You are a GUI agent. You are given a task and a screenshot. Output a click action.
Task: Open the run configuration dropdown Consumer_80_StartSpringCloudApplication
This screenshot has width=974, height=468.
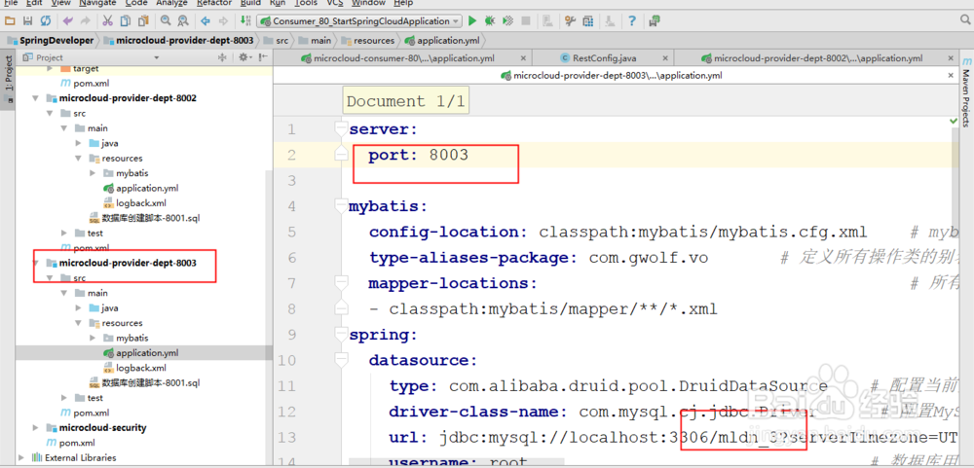pyautogui.click(x=359, y=21)
